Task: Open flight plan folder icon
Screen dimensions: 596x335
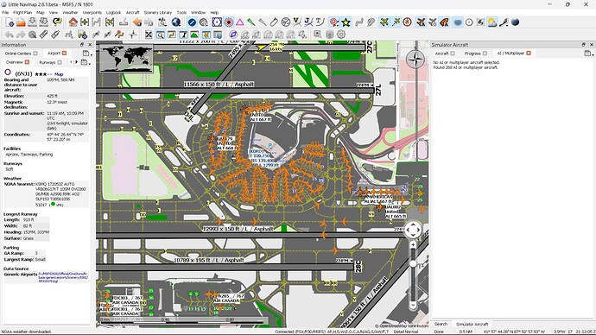Action: [x=21, y=22]
